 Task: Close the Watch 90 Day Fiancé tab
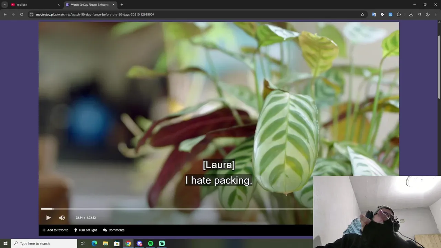(113, 5)
